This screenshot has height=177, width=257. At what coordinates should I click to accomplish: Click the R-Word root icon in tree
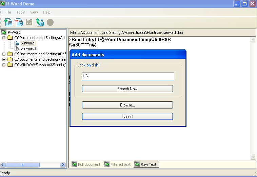[4, 32]
